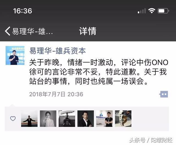The image size is (176, 145).
Task: Tap the 2018年7月7日 20:36 timestamp
Action: (x=56, y=94)
